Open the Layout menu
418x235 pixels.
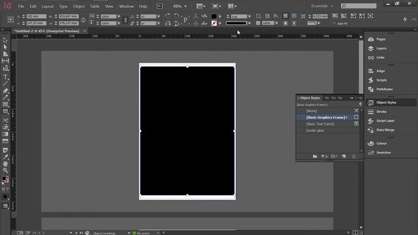[x=48, y=6]
